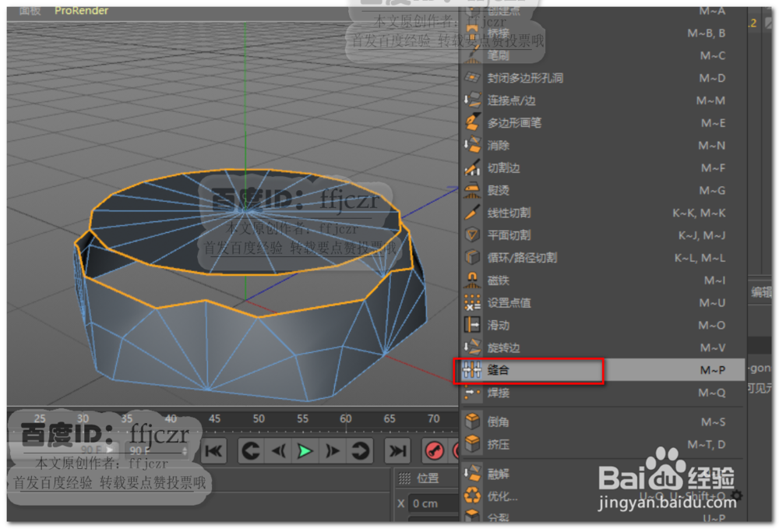Click the K~K, M~K shortcut text
The image size is (779, 529).
699,213
